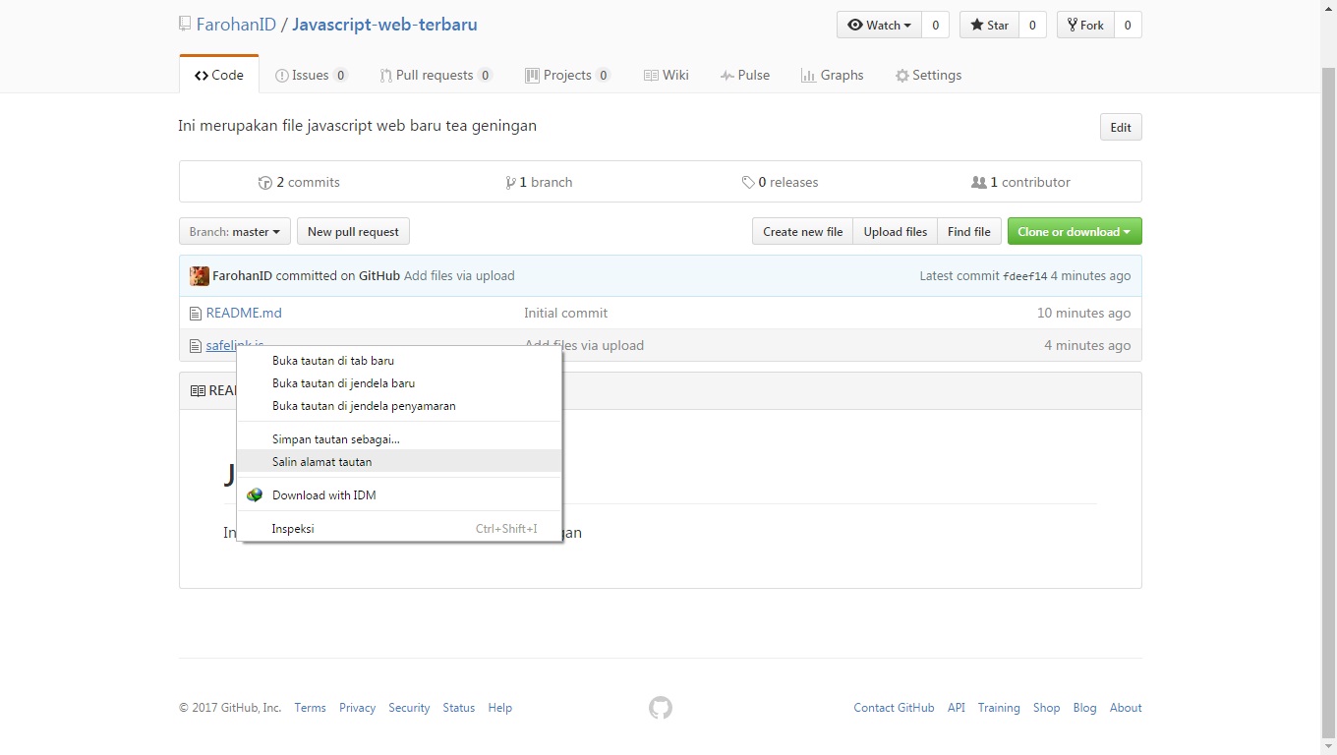
Task: Click the repository book icon beside FarohanID
Action: (185, 25)
